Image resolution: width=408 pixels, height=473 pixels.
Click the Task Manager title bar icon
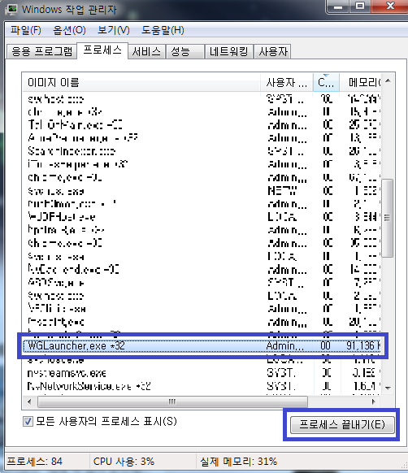(11, 10)
